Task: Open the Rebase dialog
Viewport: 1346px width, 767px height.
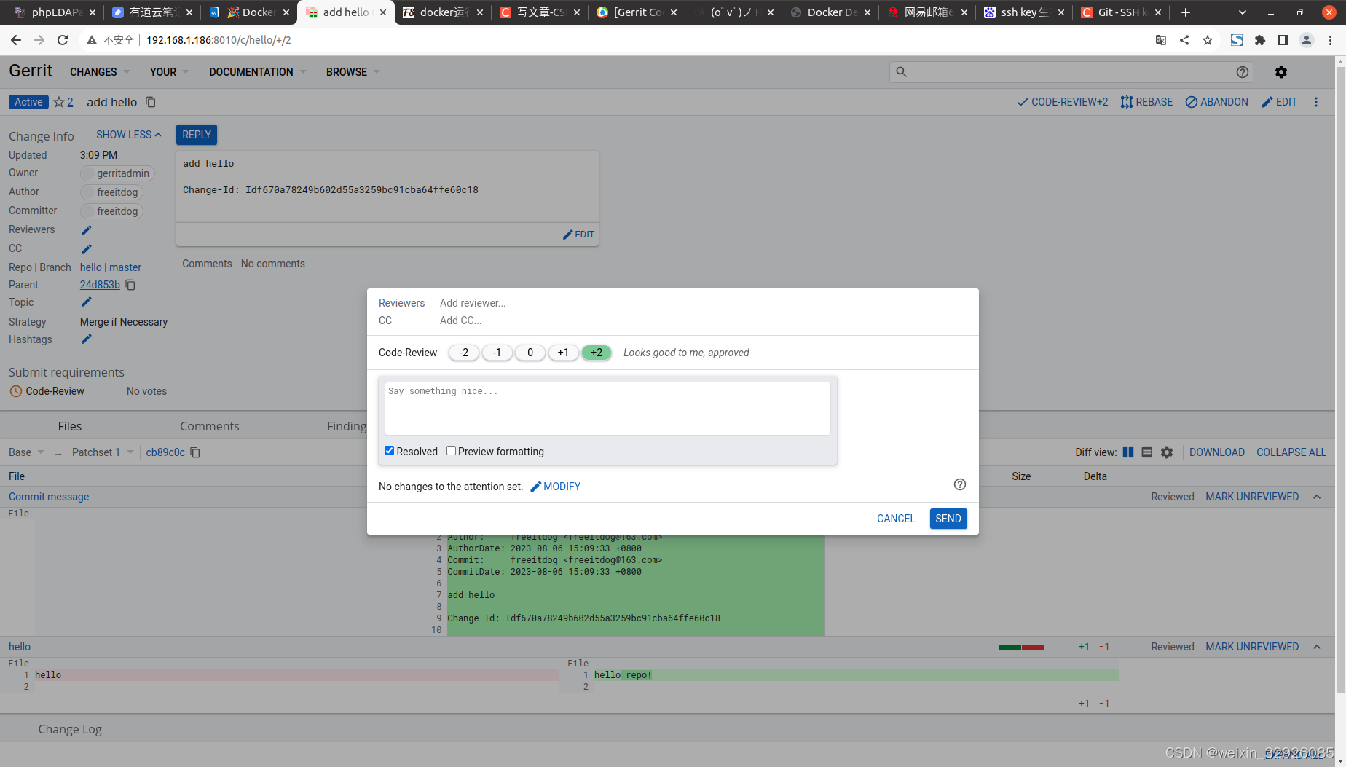Action: click(x=1146, y=102)
